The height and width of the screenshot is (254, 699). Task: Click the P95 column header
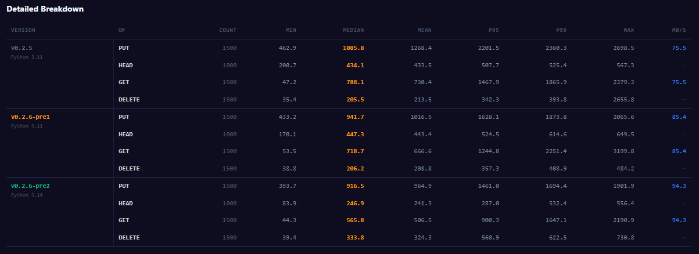(x=493, y=30)
